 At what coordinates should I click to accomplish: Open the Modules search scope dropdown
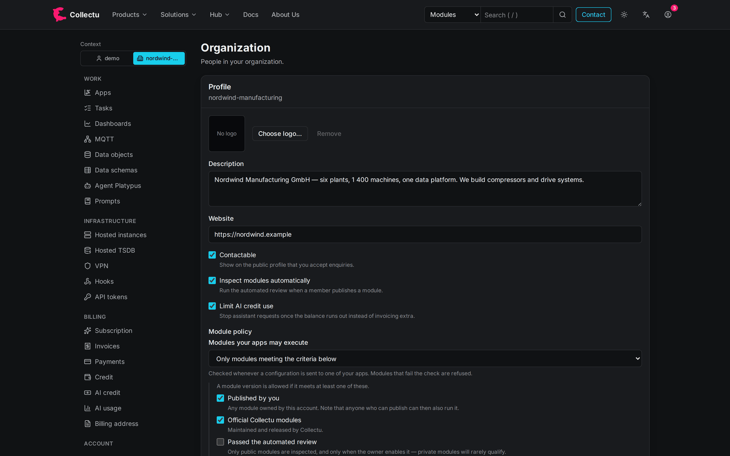pos(453,15)
